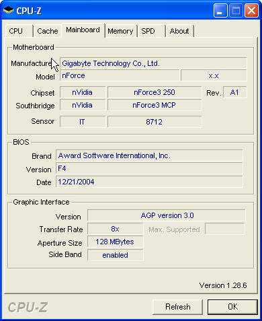
Task: Click the Gigabyte Technology manufacturer field
Action: pos(153,63)
